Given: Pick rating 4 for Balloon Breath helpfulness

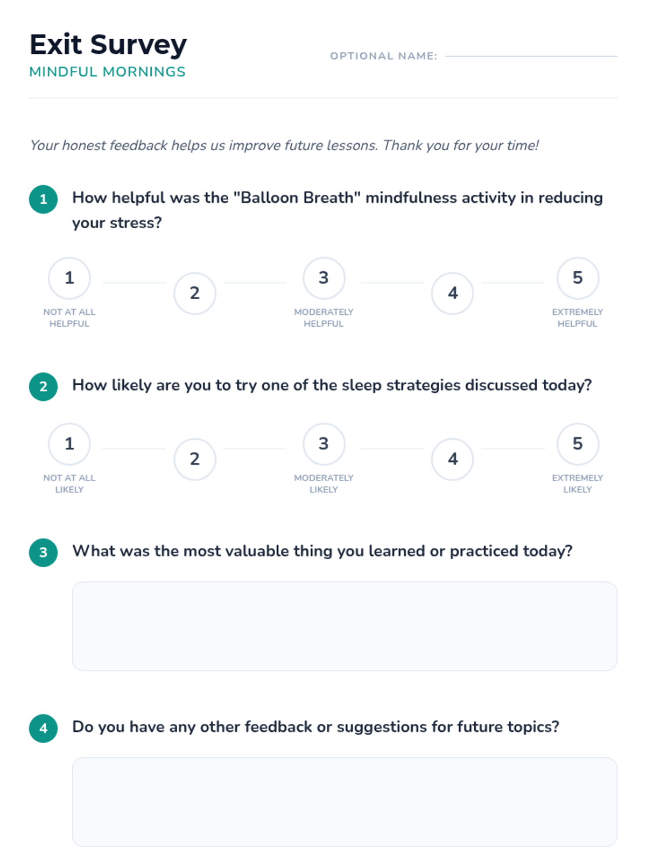Looking at the screenshot, I should click(x=453, y=293).
